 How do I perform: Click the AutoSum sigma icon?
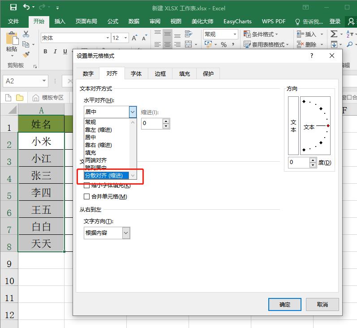point(334,34)
